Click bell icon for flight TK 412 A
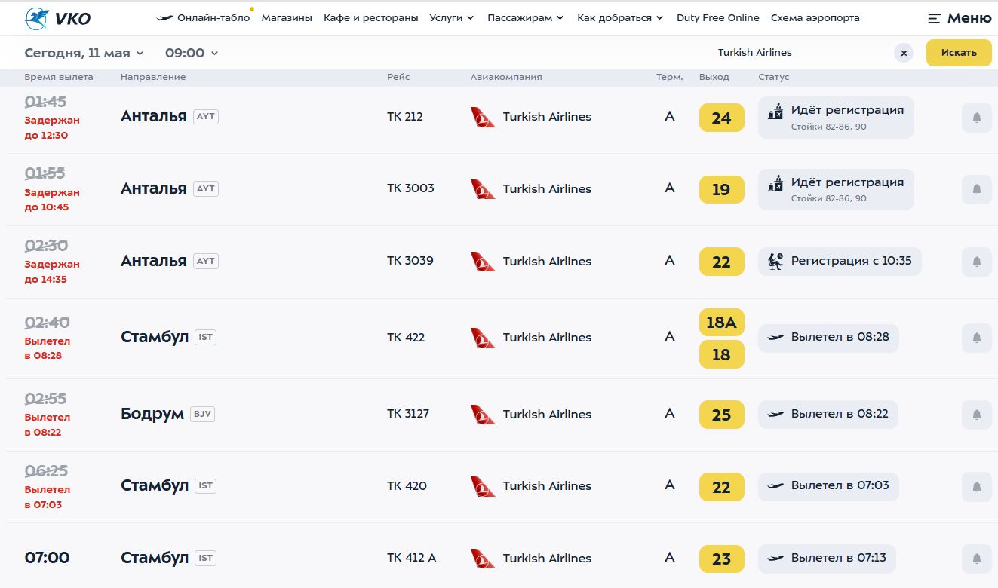Viewport: 998px width, 588px height. (x=976, y=559)
